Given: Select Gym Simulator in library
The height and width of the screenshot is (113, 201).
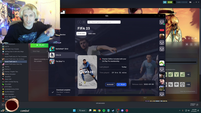Looking at the screenshot, I should [9, 94].
